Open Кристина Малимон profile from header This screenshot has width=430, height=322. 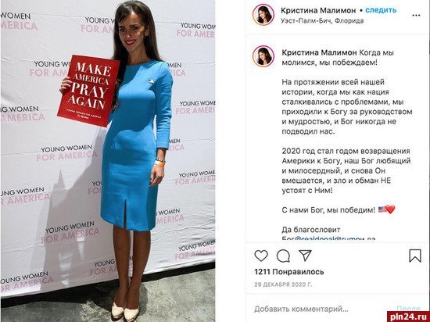318,10
